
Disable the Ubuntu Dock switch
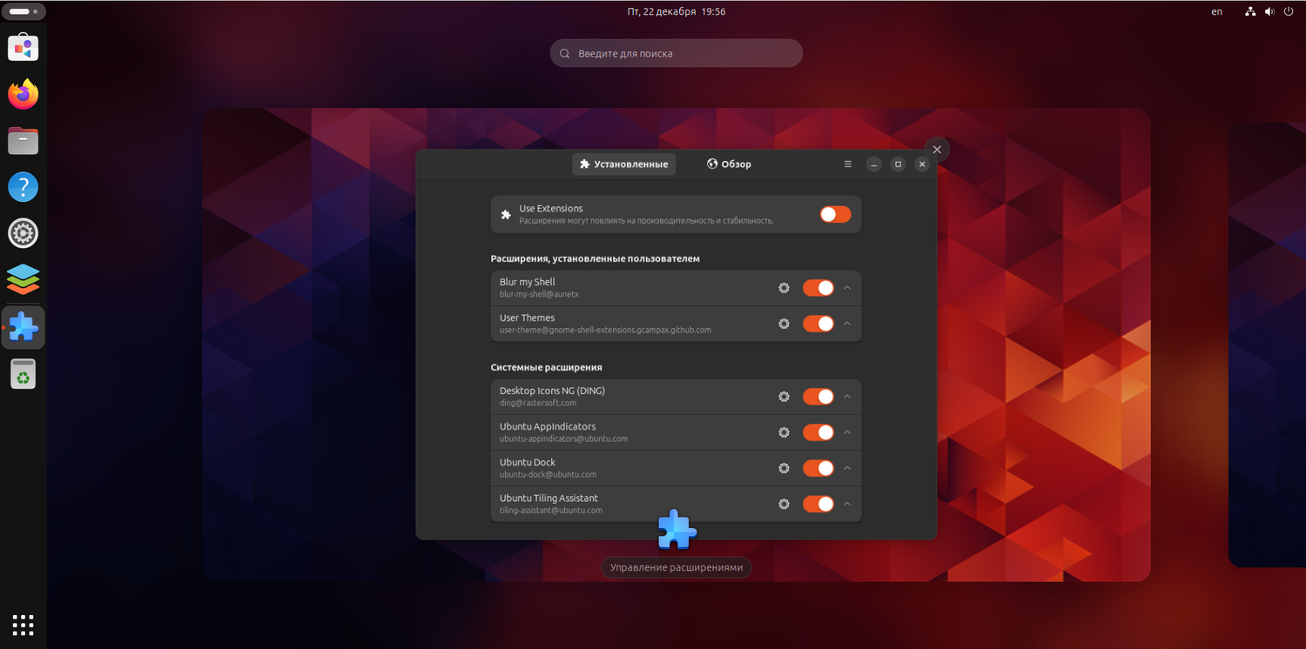pyautogui.click(x=818, y=468)
